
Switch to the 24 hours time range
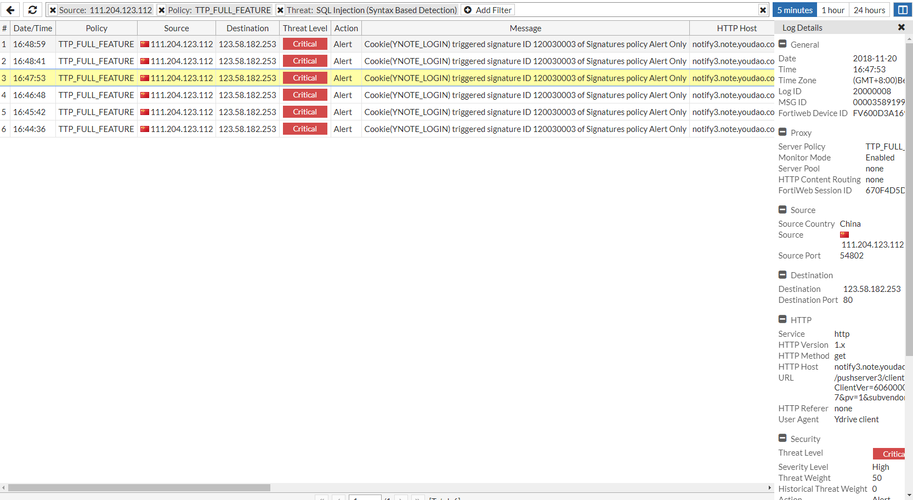click(x=869, y=9)
